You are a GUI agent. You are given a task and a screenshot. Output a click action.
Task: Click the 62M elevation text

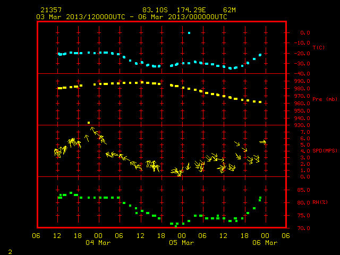(x=229, y=10)
